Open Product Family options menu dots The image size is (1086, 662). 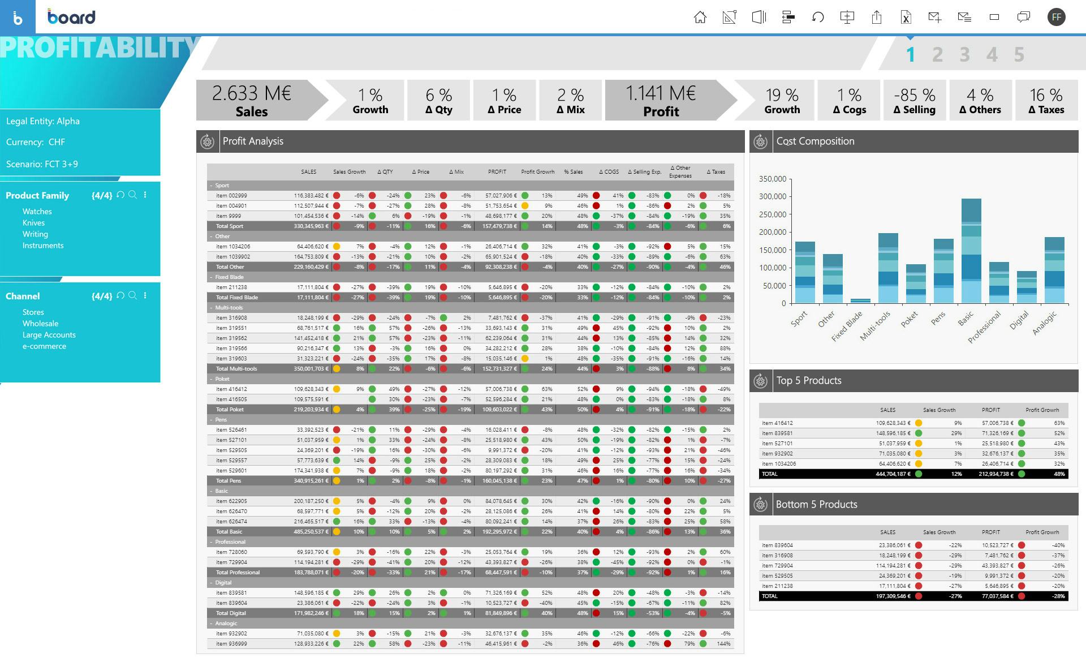click(145, 195)
